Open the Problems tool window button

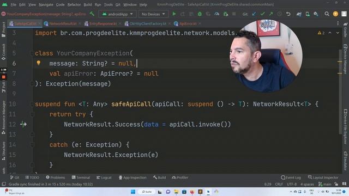[x=56, y=177]
